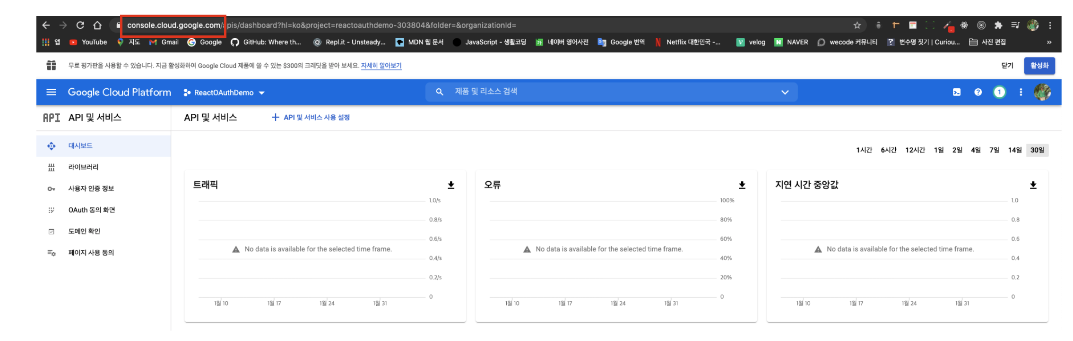Viewport: 1073px width, 341px height.
Task: Open the Chrome three-dot menu
Action: [x=1050, y=25]
